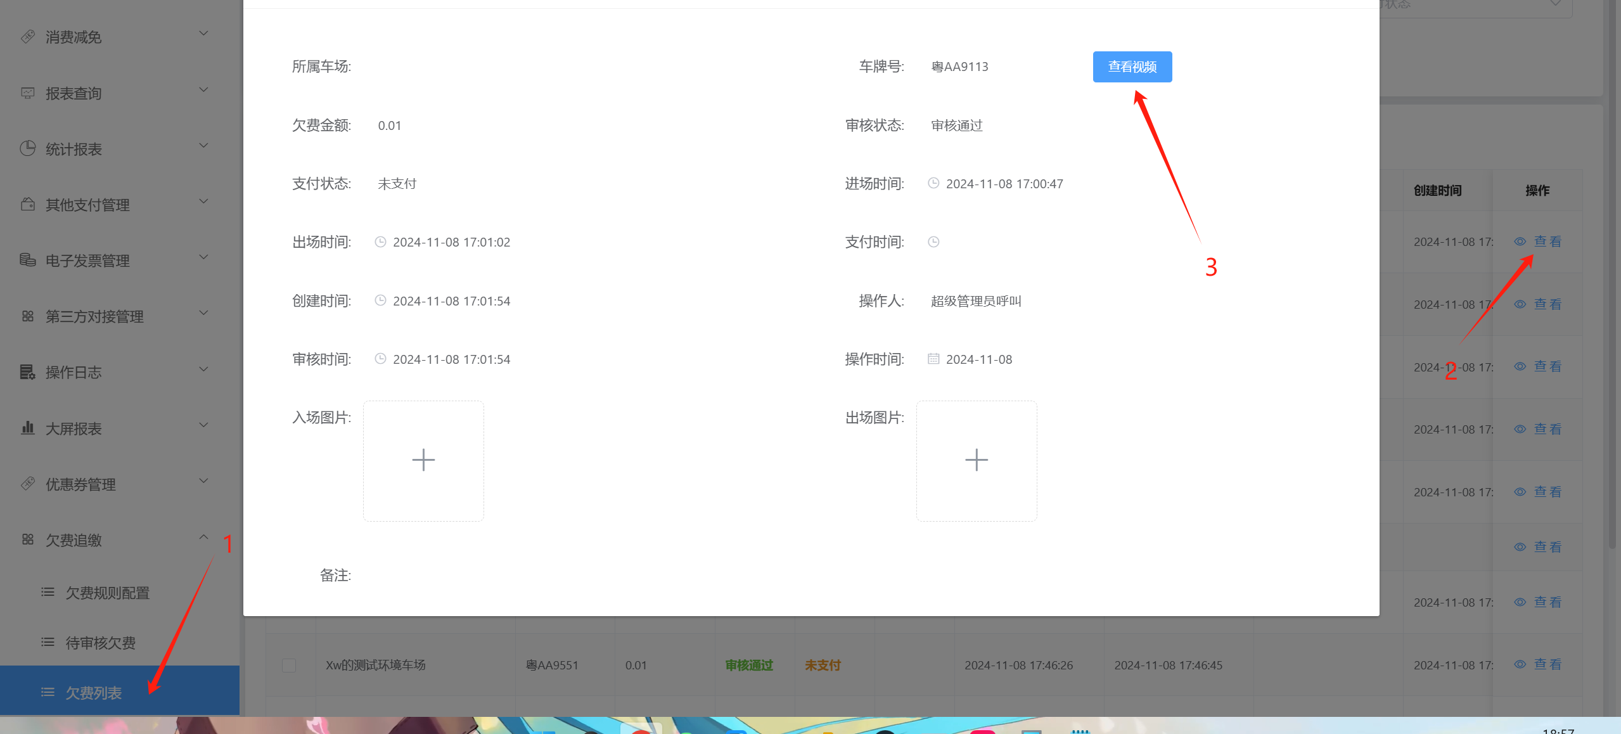
Task: Click the 未支付 status in 粤AA9551 row
Action: [x=823, y=665]
